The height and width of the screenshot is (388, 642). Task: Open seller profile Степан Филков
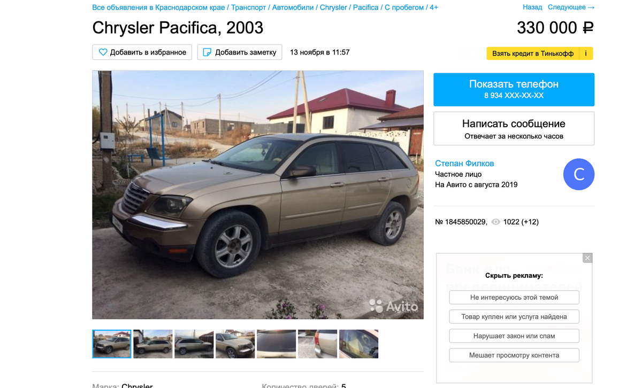[464, 163]
